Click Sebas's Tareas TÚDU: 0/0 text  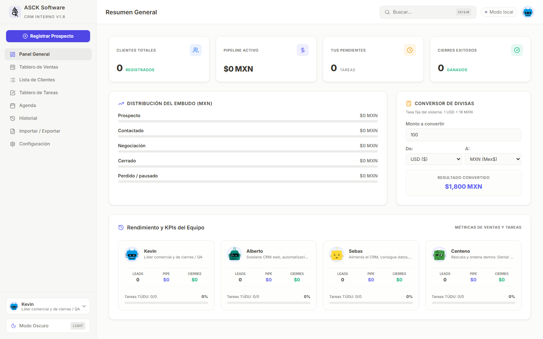(x=345, y=297)
